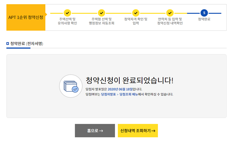Click the 신청내역 조회하기 button
232x143 pixels.
[138, 131]
